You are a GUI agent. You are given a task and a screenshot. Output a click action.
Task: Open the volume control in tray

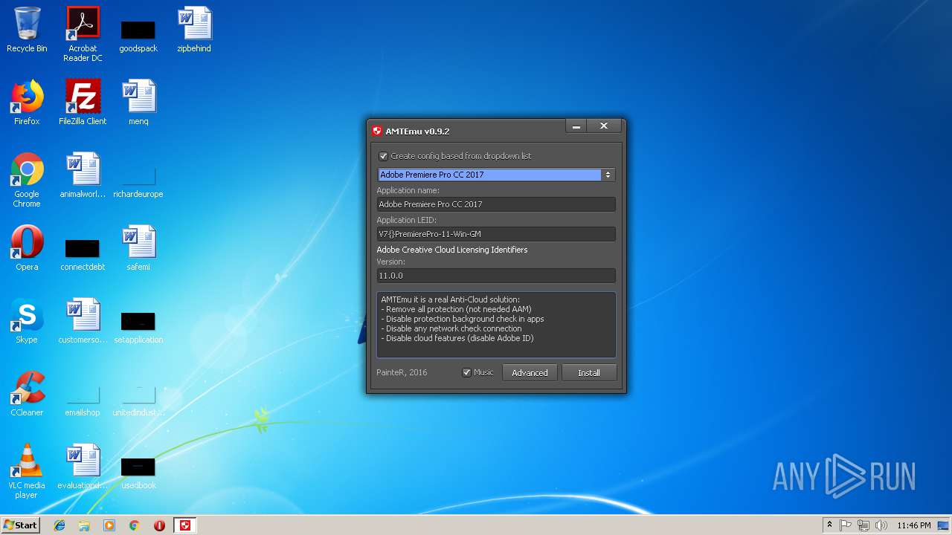881,525
